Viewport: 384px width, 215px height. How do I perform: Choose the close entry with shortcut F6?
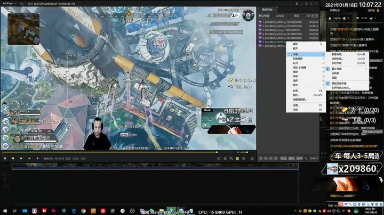306,110
